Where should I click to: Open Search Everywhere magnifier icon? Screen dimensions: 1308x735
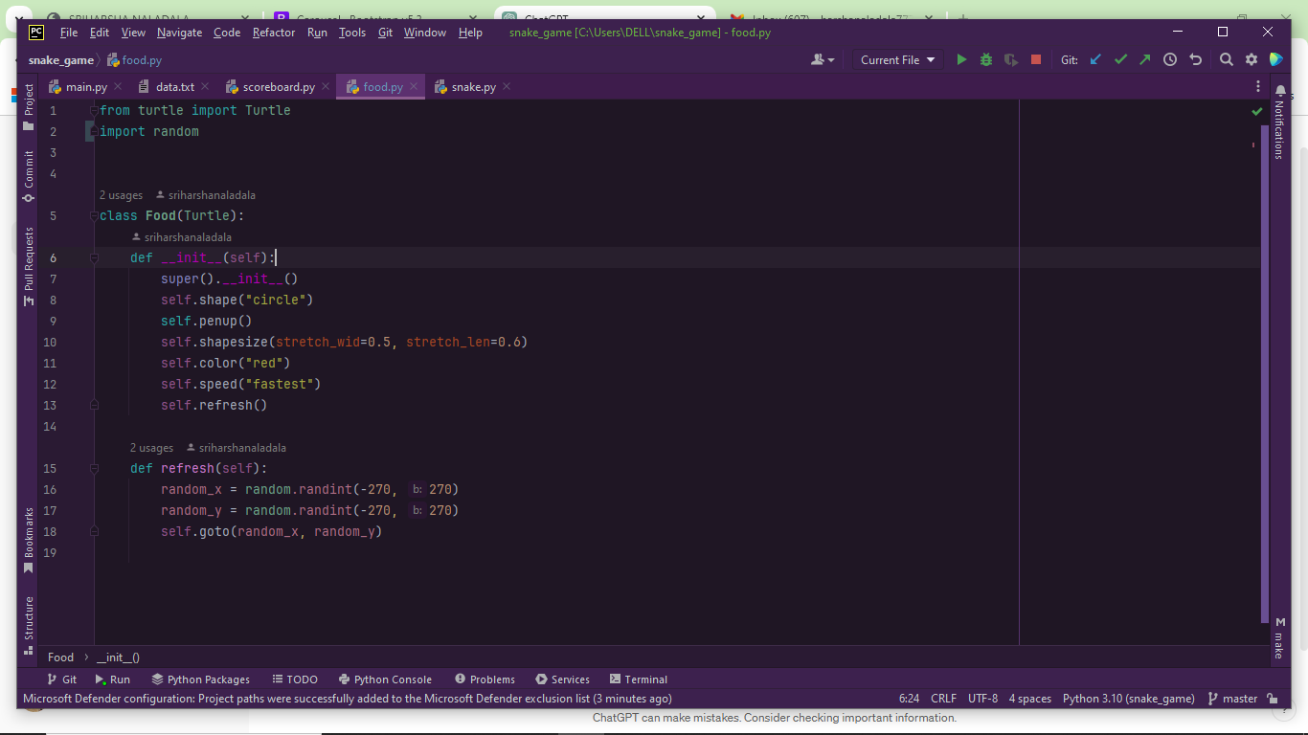click(1226, 59)
